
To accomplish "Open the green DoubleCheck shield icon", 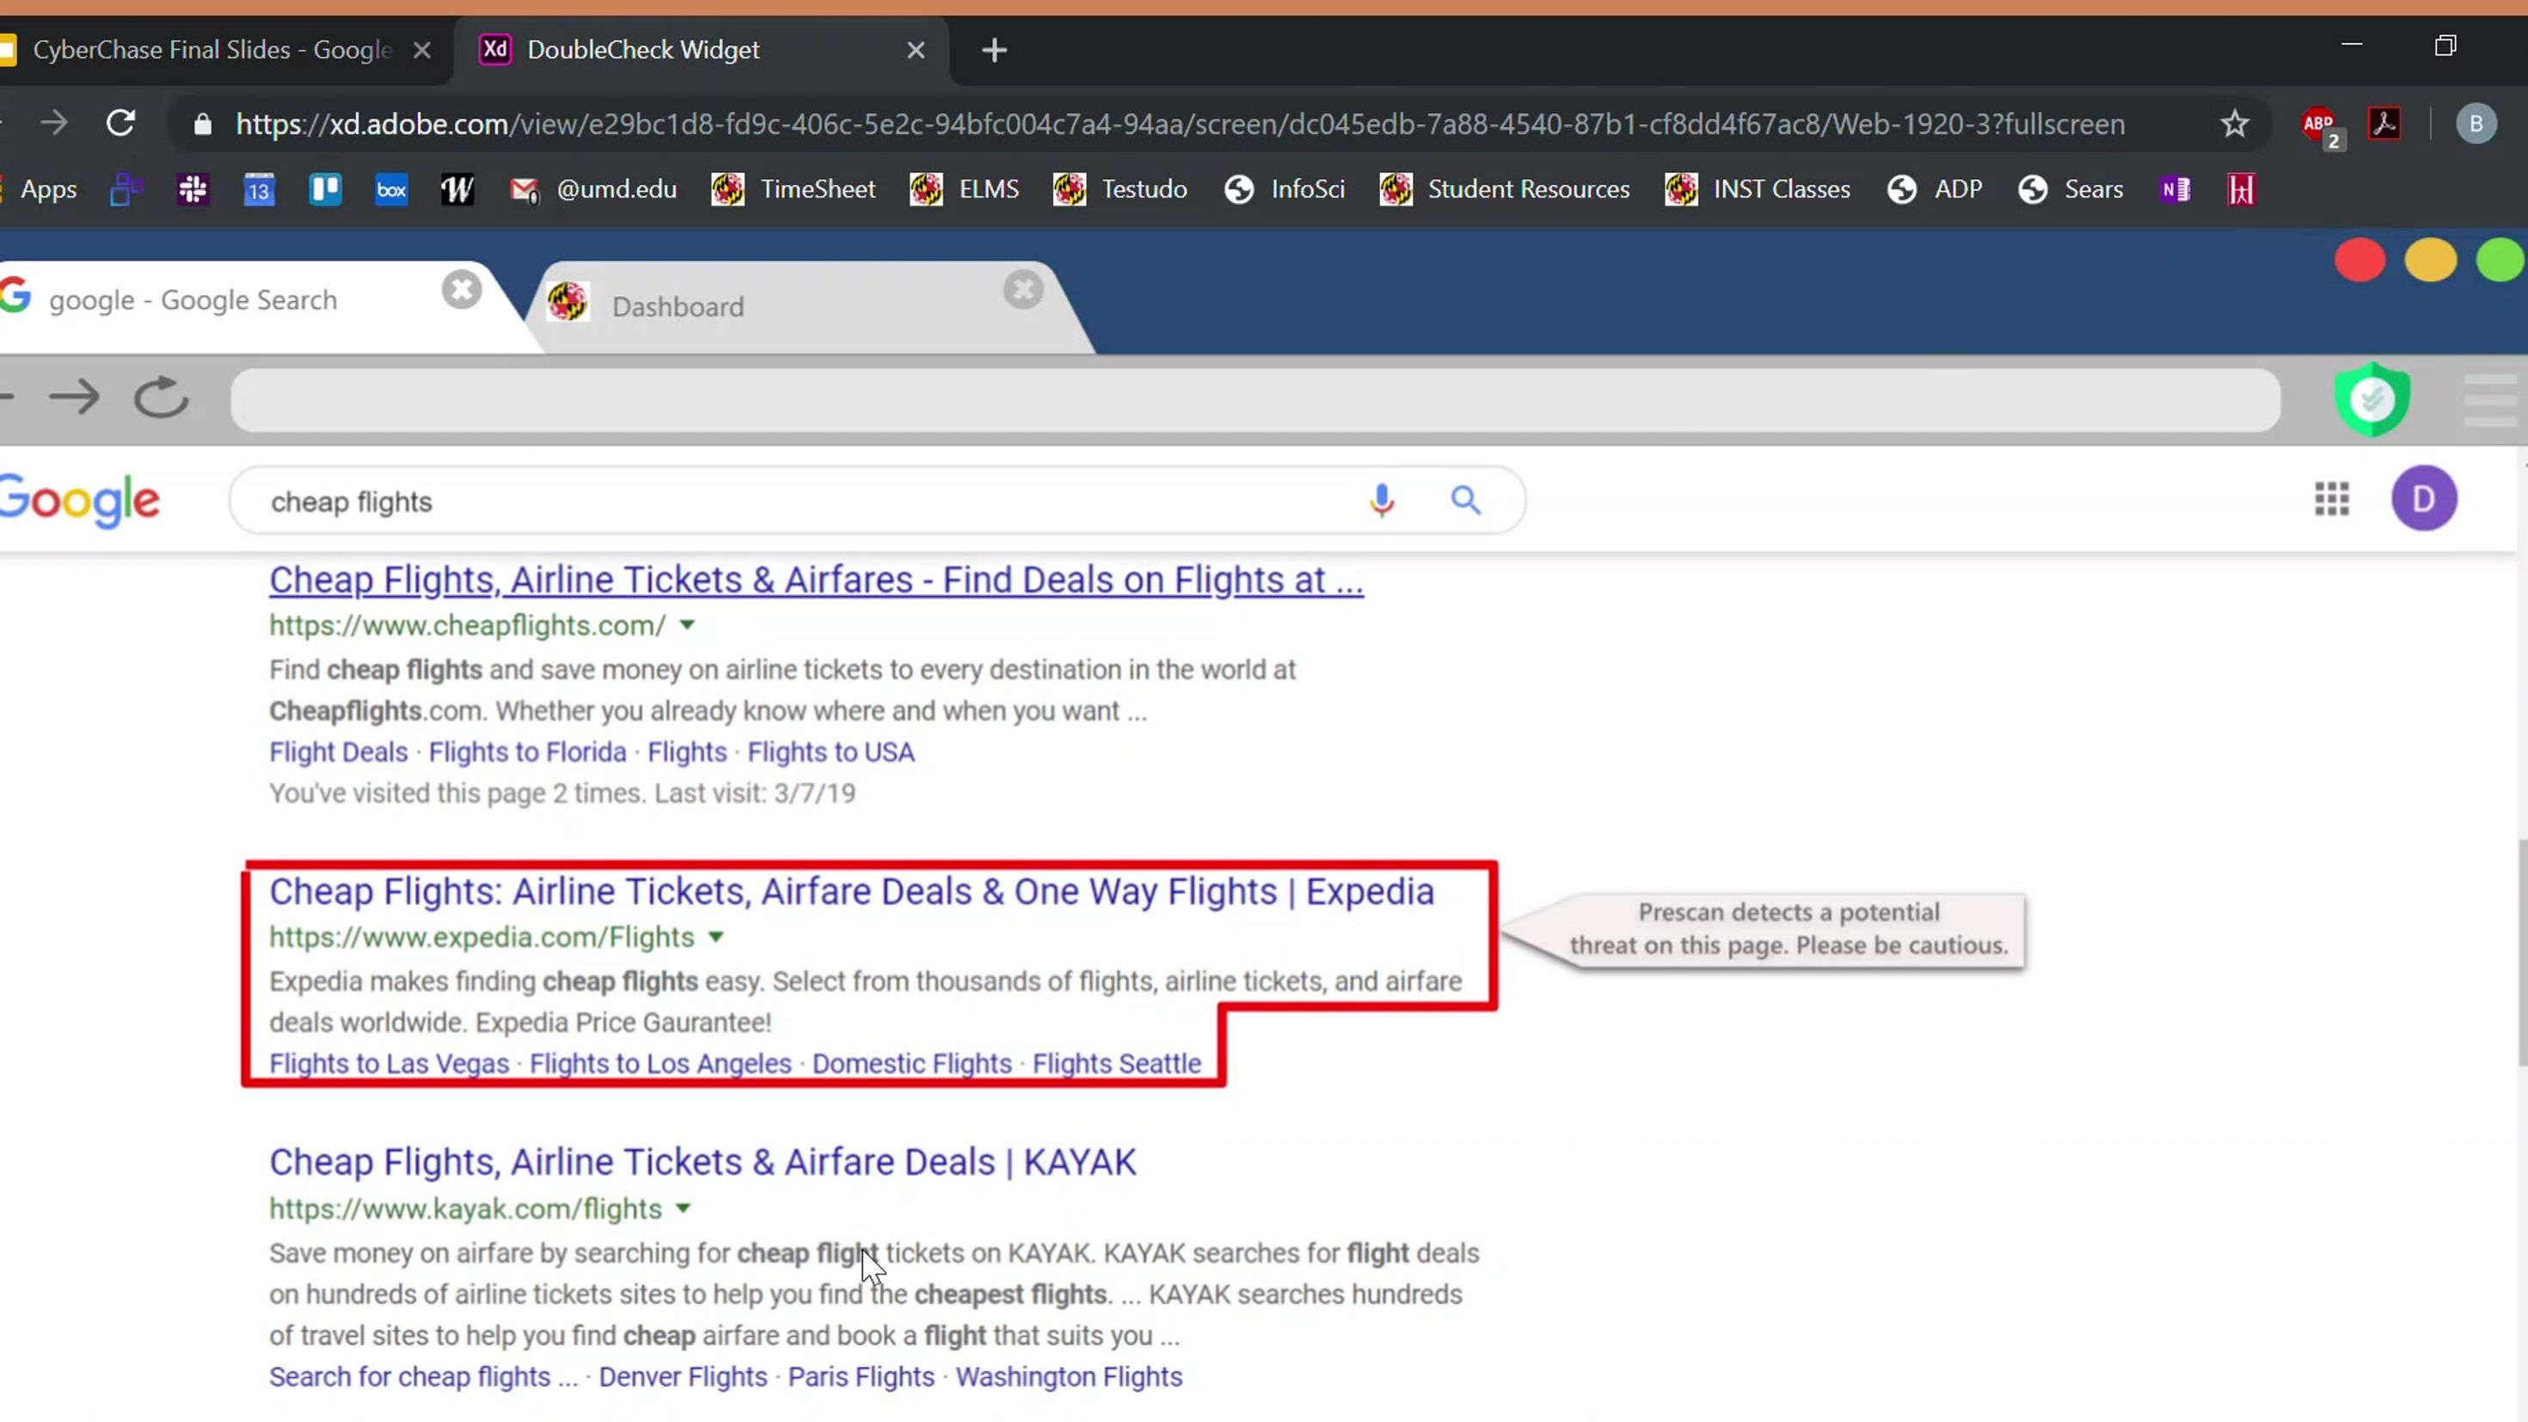I will click(2372, 400).
